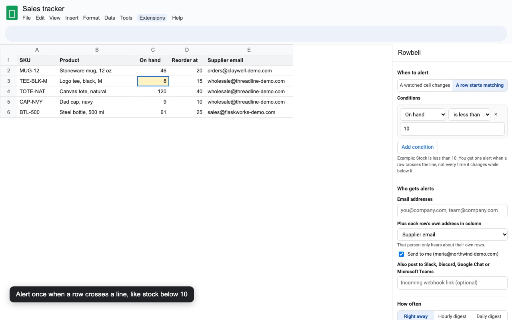Select 'A row starts matching' option
This screenshot has width=512, height=320.
480,85
